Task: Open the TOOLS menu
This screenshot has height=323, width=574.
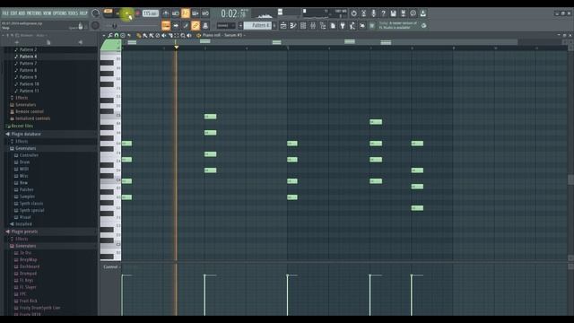Action: [x=73, y=13]
